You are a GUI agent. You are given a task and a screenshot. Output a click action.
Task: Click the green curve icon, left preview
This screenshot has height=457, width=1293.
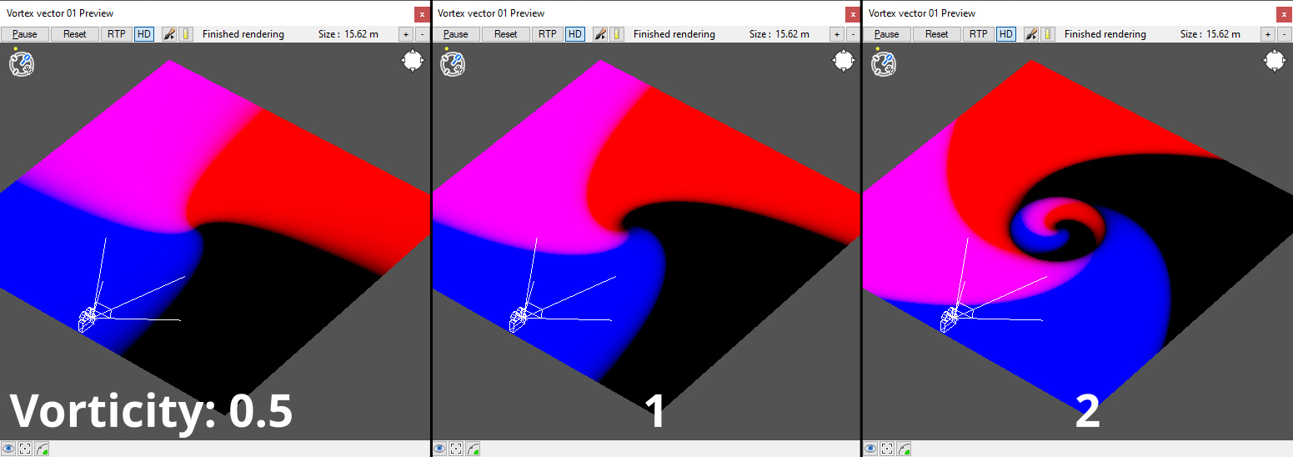42,449
